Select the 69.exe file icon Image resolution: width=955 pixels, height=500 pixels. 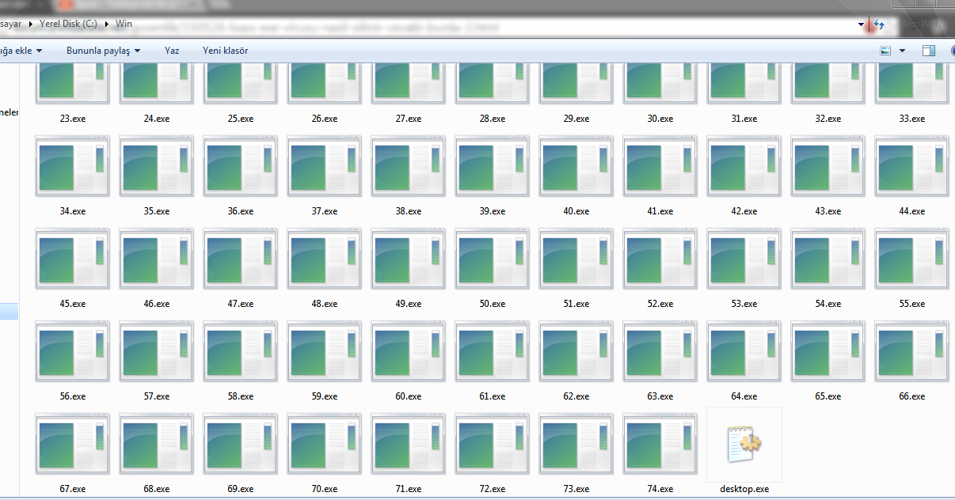pos(241,444)
